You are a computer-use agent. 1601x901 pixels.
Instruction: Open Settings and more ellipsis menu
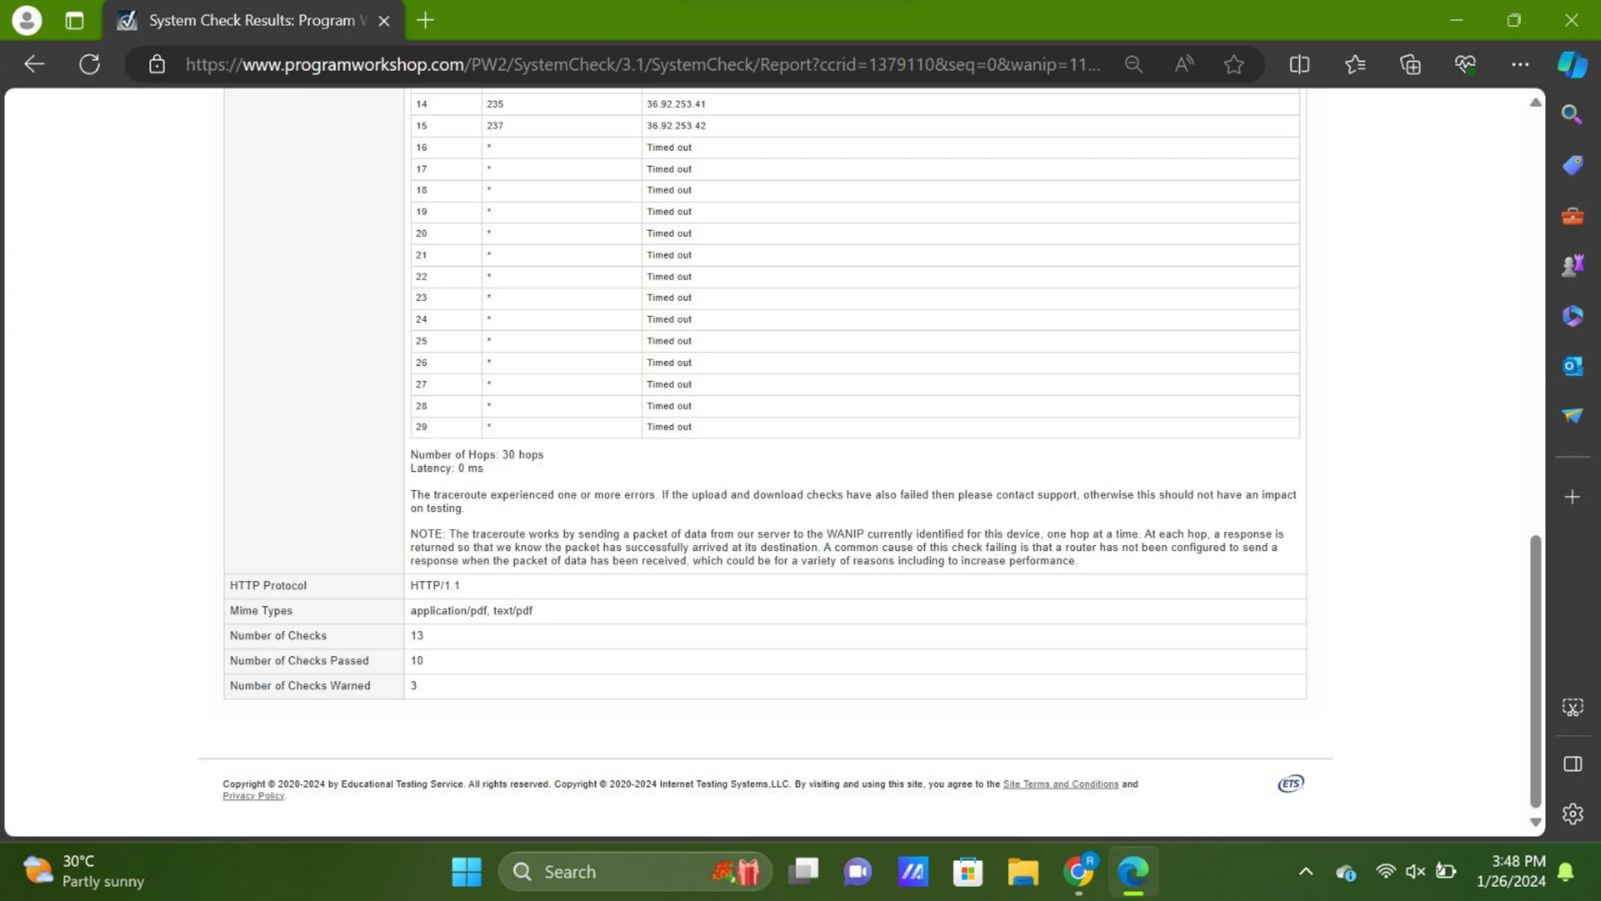[1520, 64]
